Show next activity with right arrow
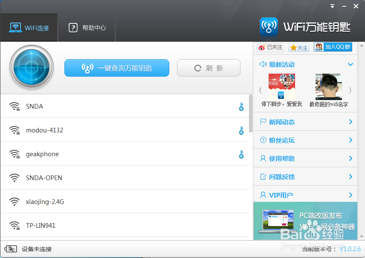This screenshot has width=365, height=258. 350,90
